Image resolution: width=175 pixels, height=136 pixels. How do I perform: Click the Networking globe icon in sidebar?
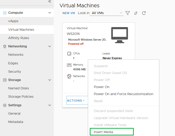pos(5,46)
